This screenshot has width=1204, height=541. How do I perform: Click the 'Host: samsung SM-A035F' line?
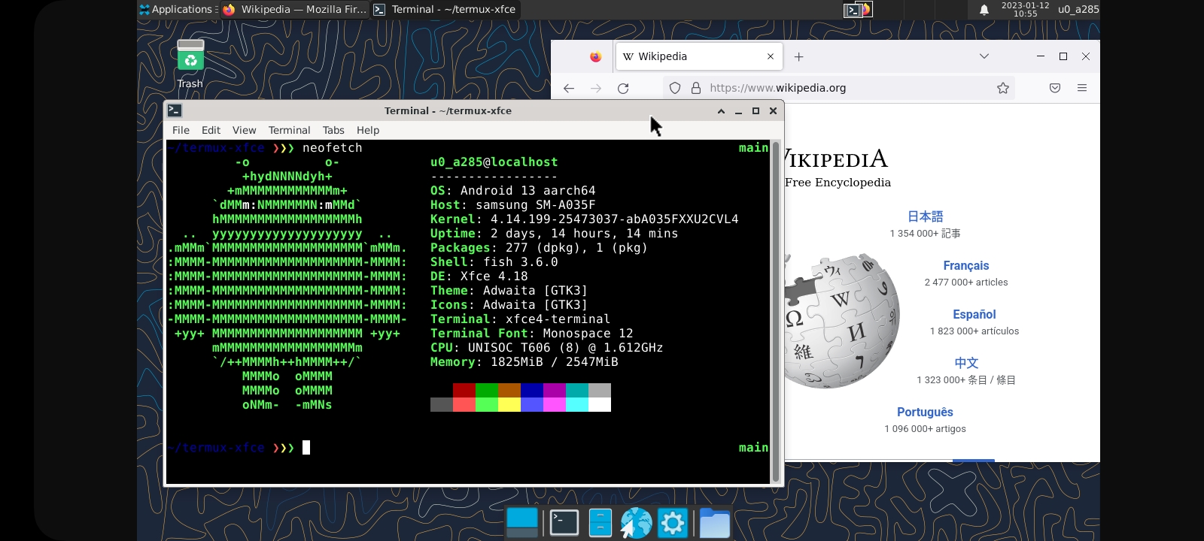tap(512, 205)
